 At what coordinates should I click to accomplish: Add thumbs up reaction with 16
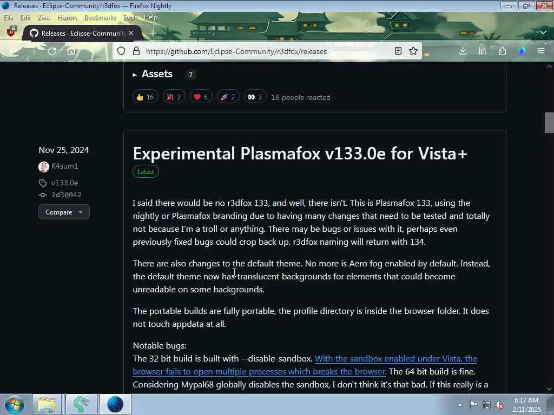(x=145, y=97)
